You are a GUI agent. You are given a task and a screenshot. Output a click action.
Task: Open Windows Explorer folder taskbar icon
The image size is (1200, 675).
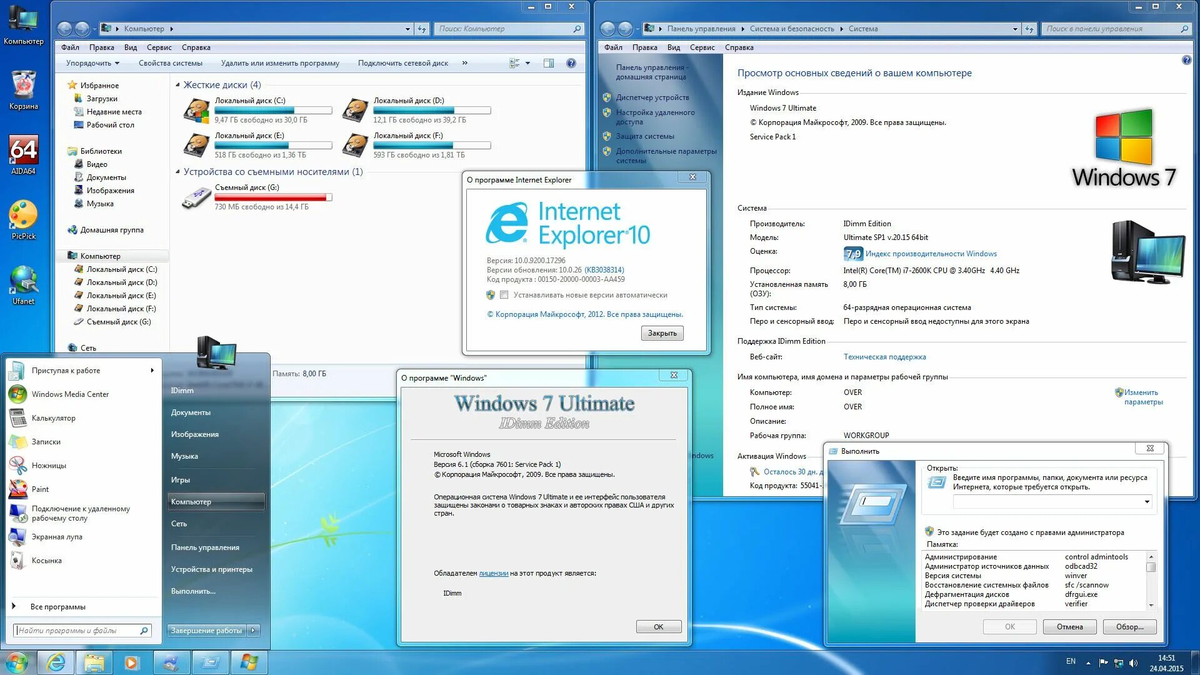point(94,662)
